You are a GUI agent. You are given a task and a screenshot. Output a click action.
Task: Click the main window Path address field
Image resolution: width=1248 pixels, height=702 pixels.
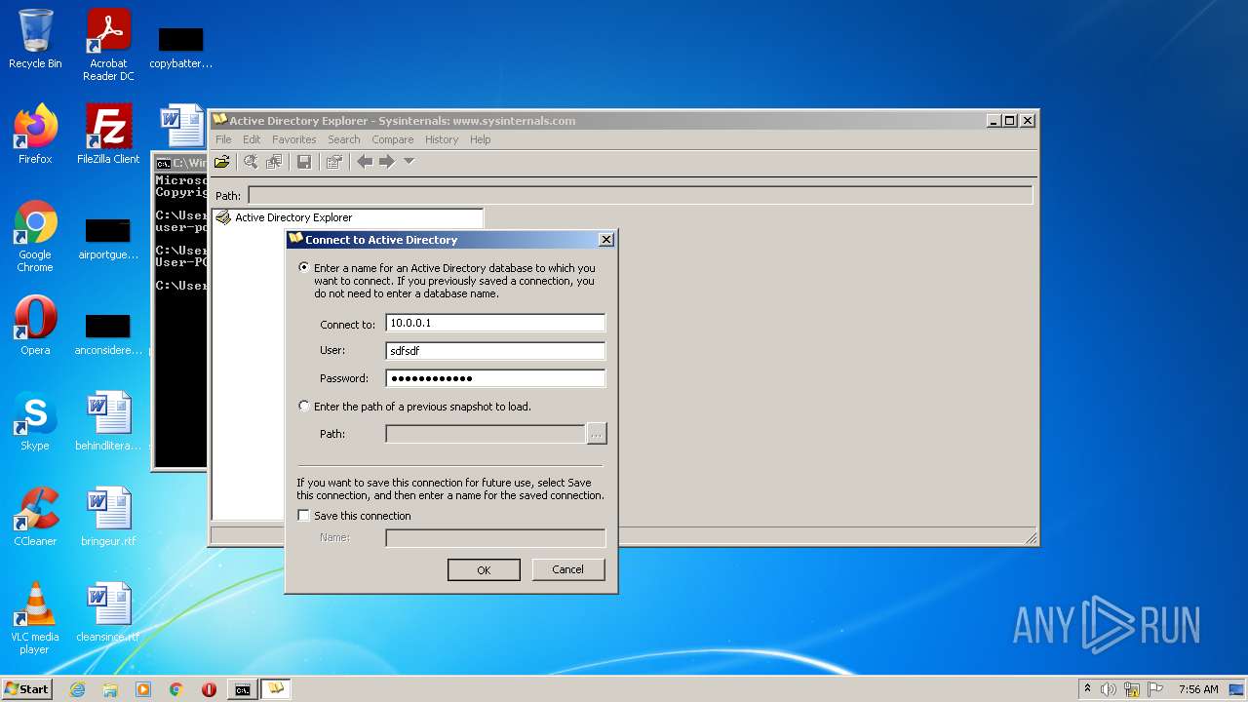tap(640, 195)
